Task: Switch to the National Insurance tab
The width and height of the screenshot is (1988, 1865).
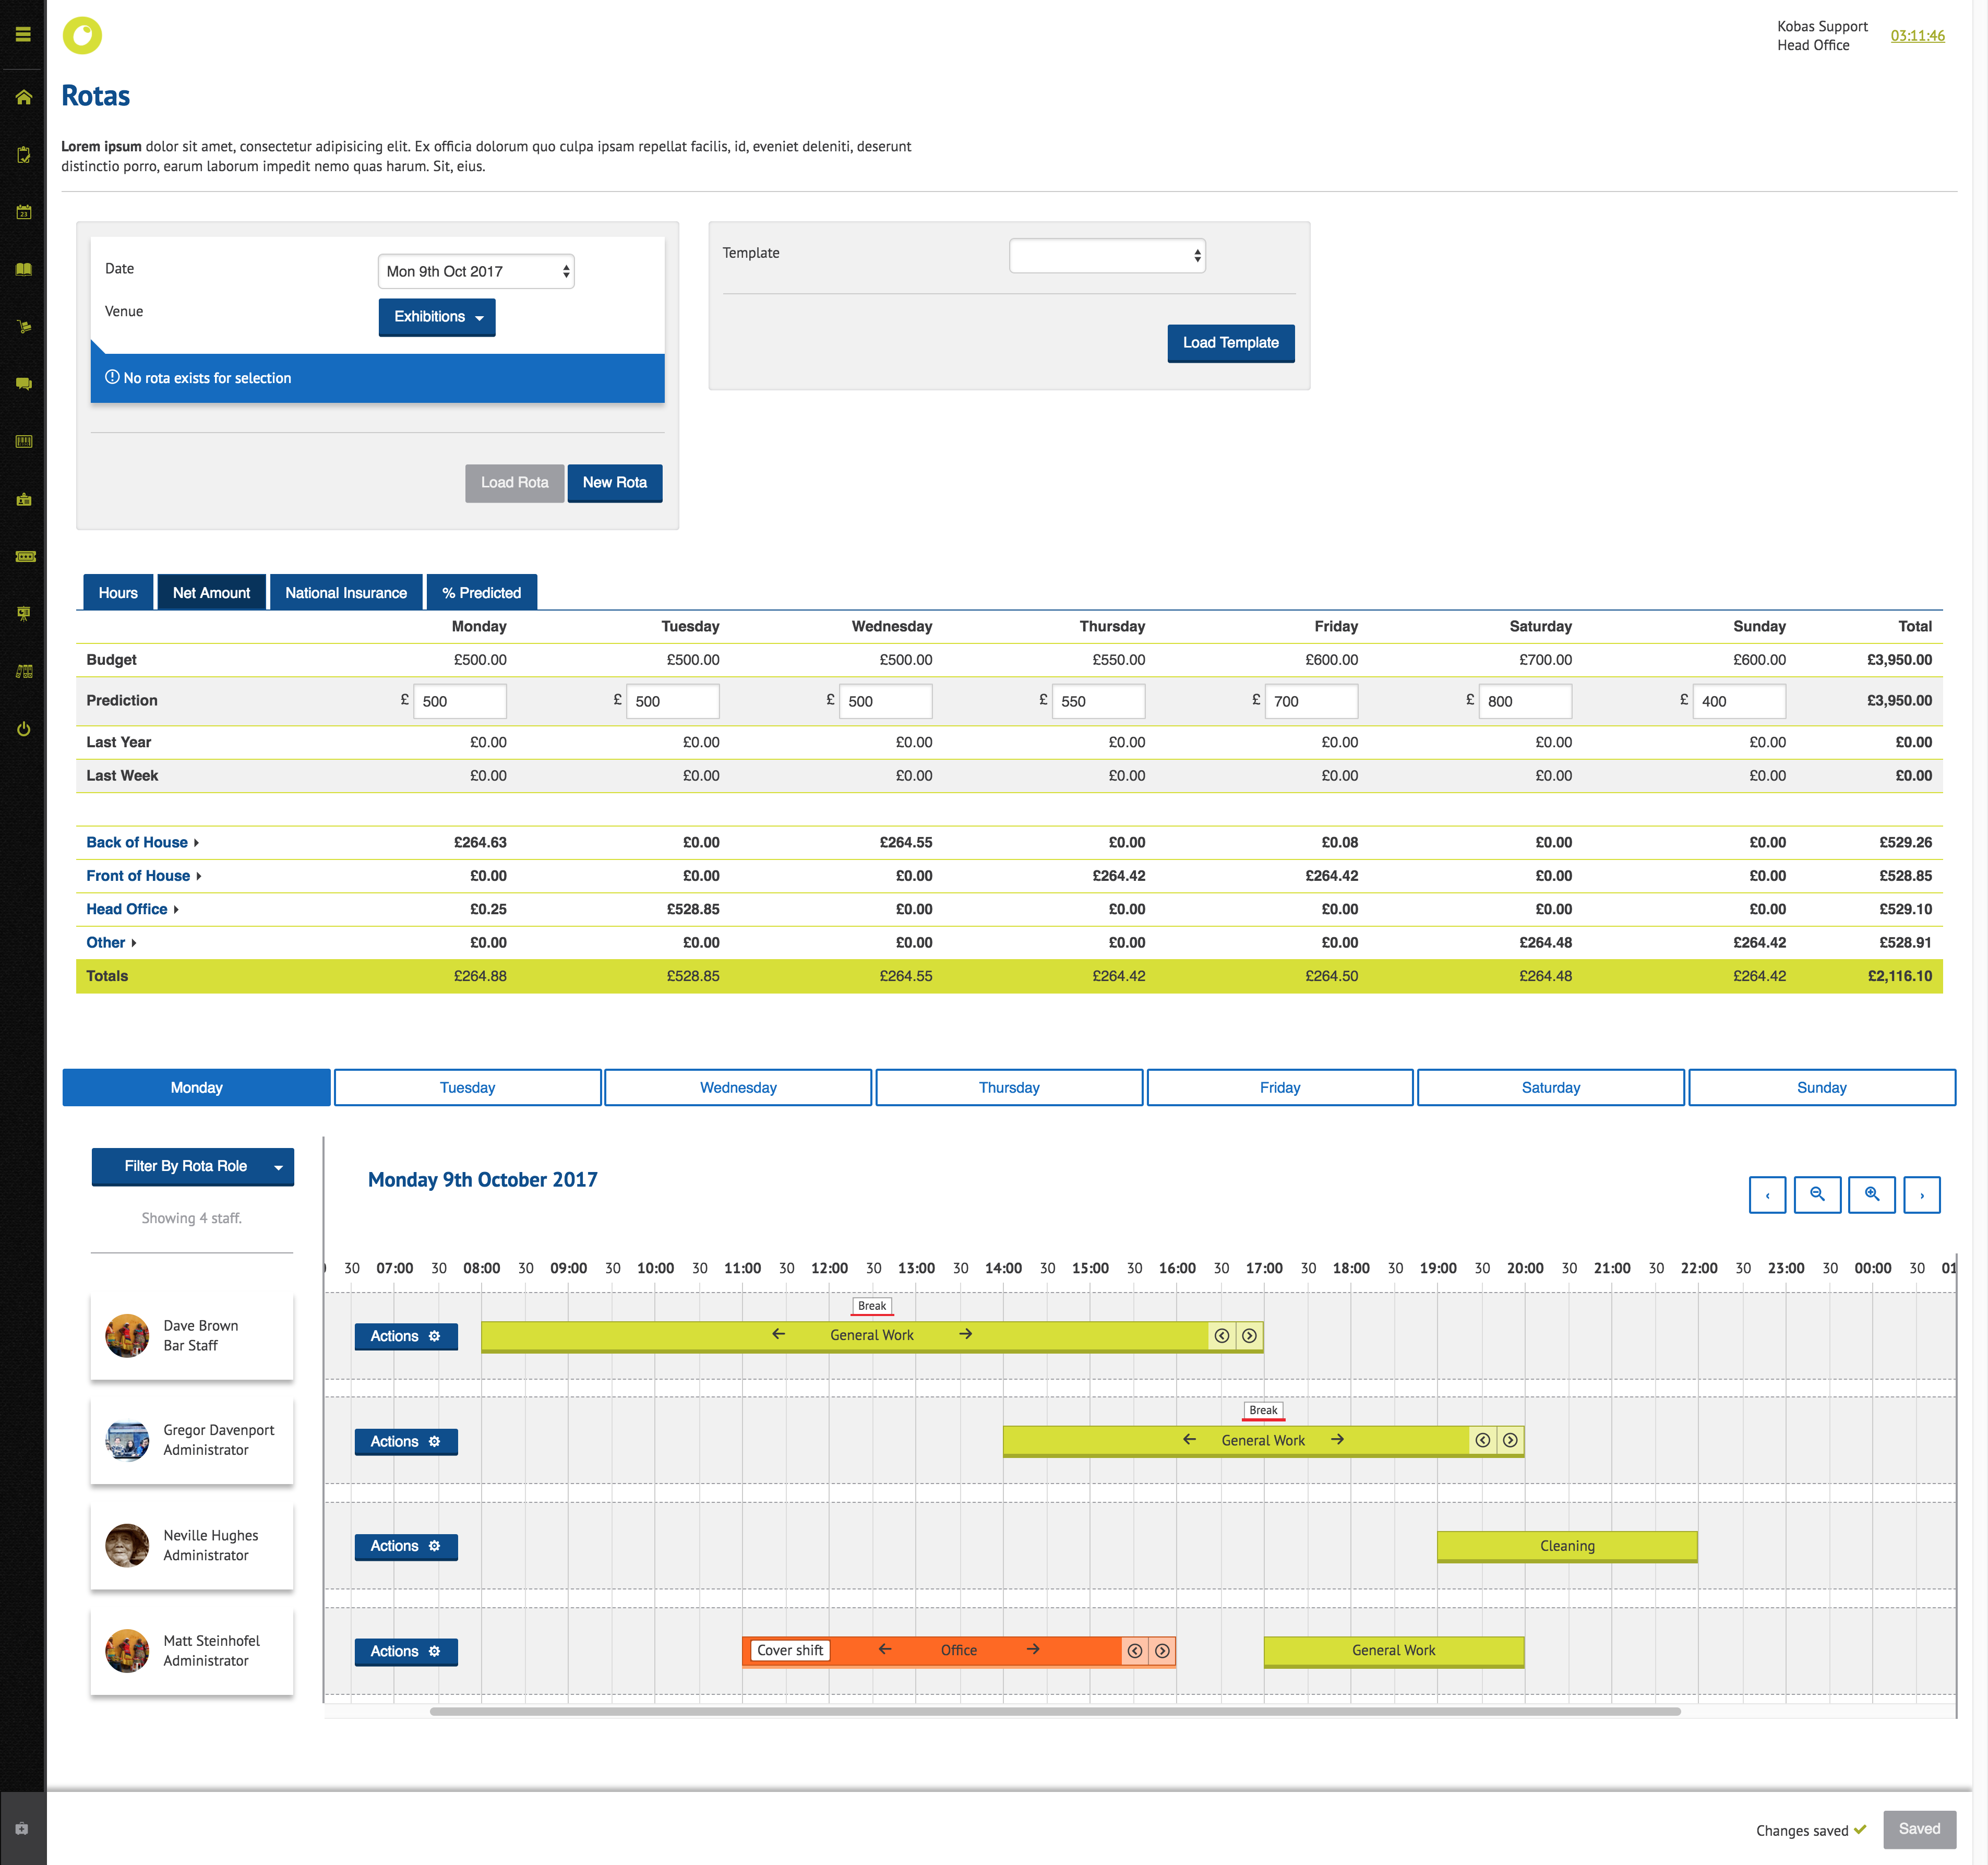Action: click(345, 593)
